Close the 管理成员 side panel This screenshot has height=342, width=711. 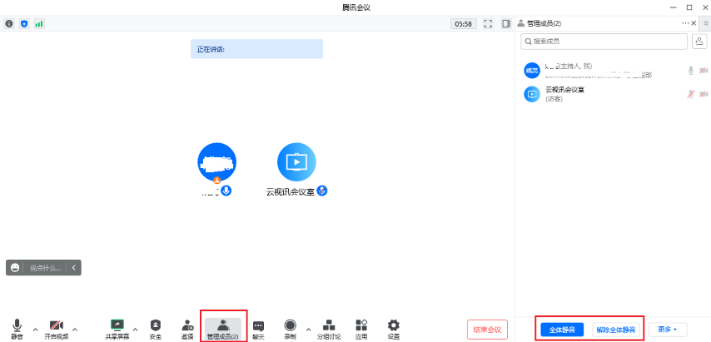(x=694, y=23)
